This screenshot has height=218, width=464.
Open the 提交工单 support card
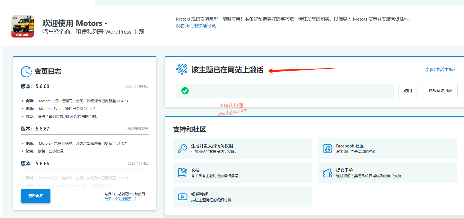pos(388,173)
